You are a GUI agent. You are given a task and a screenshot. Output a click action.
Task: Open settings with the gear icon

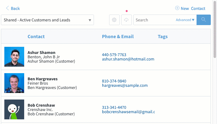tap(114, 20)
